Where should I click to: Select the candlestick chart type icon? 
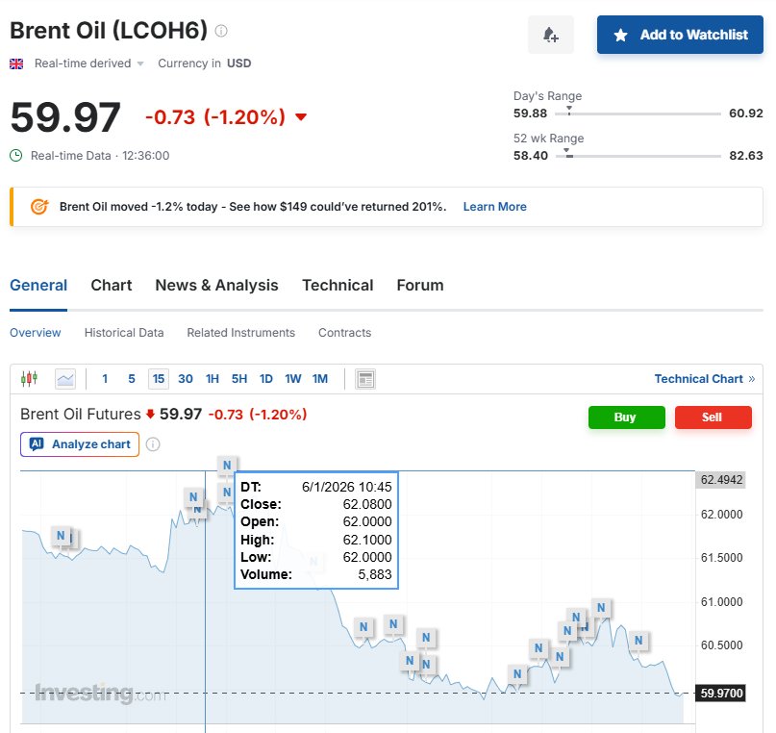coord(29,378)
